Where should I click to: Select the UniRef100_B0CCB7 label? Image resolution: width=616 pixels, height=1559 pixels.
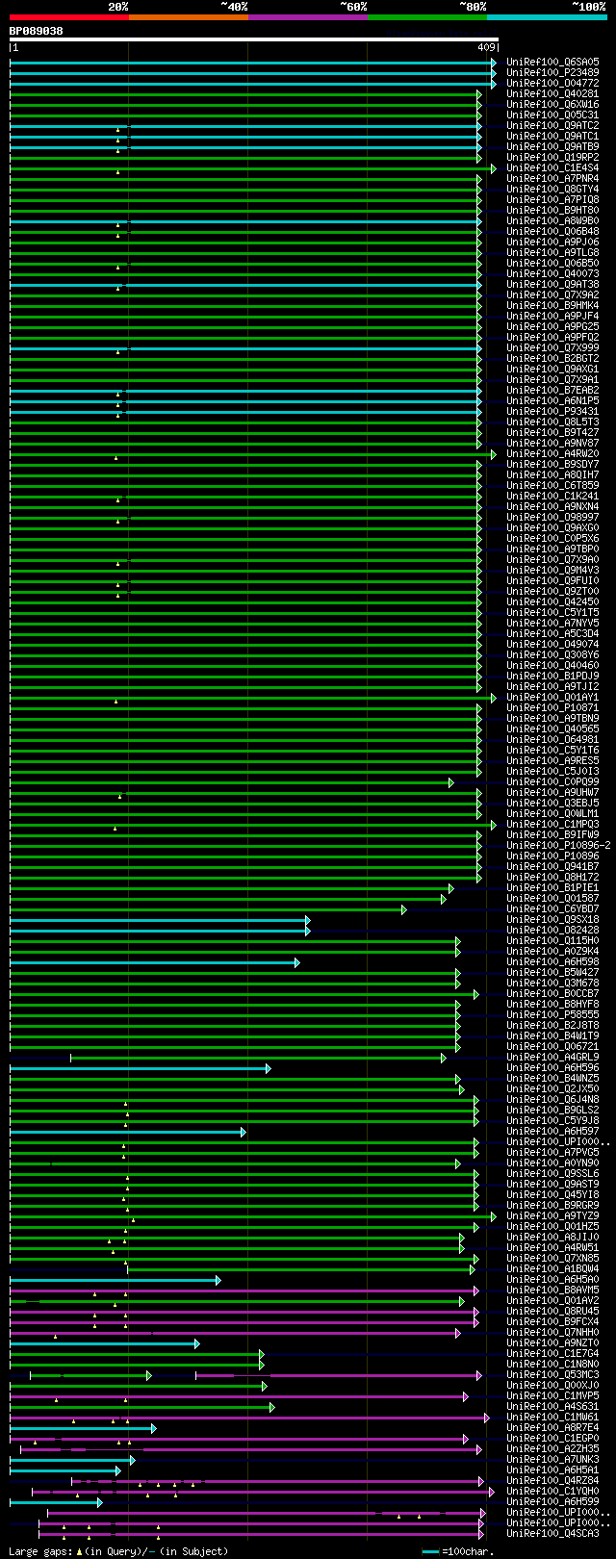552,994
